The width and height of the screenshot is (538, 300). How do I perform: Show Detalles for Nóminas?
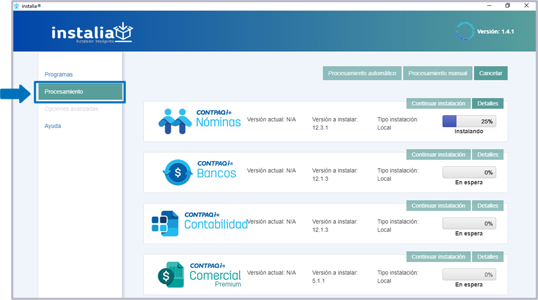click(x=487, y=103)
